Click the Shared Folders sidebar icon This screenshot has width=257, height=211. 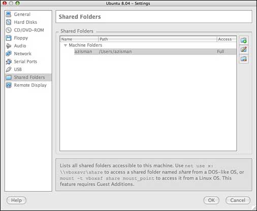tap(9, 77)
